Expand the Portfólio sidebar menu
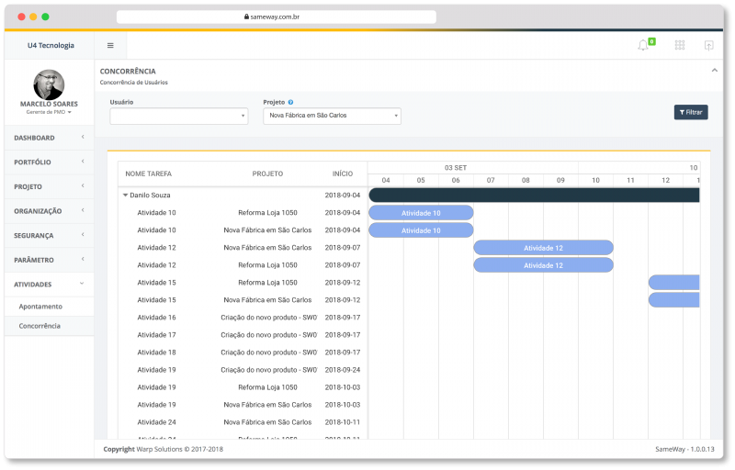The image size is (735, 470). [x=48, y=162]
